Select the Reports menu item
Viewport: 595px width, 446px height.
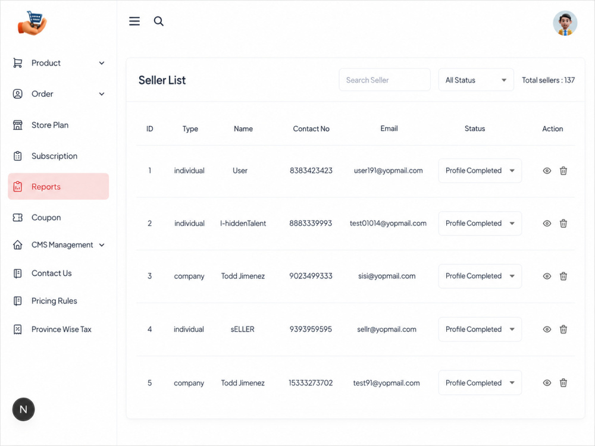click(58, 187)
